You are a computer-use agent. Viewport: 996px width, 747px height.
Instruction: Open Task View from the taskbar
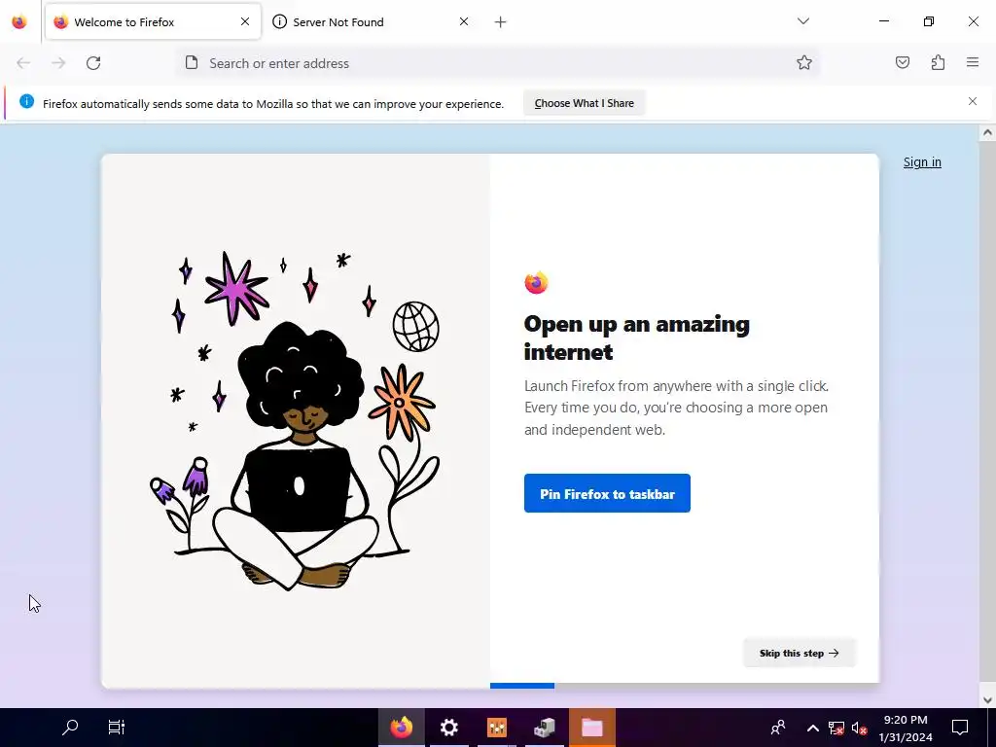point(117,727)
